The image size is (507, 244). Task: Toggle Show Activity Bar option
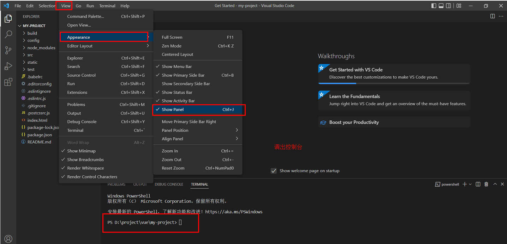(x=198, y=101)
